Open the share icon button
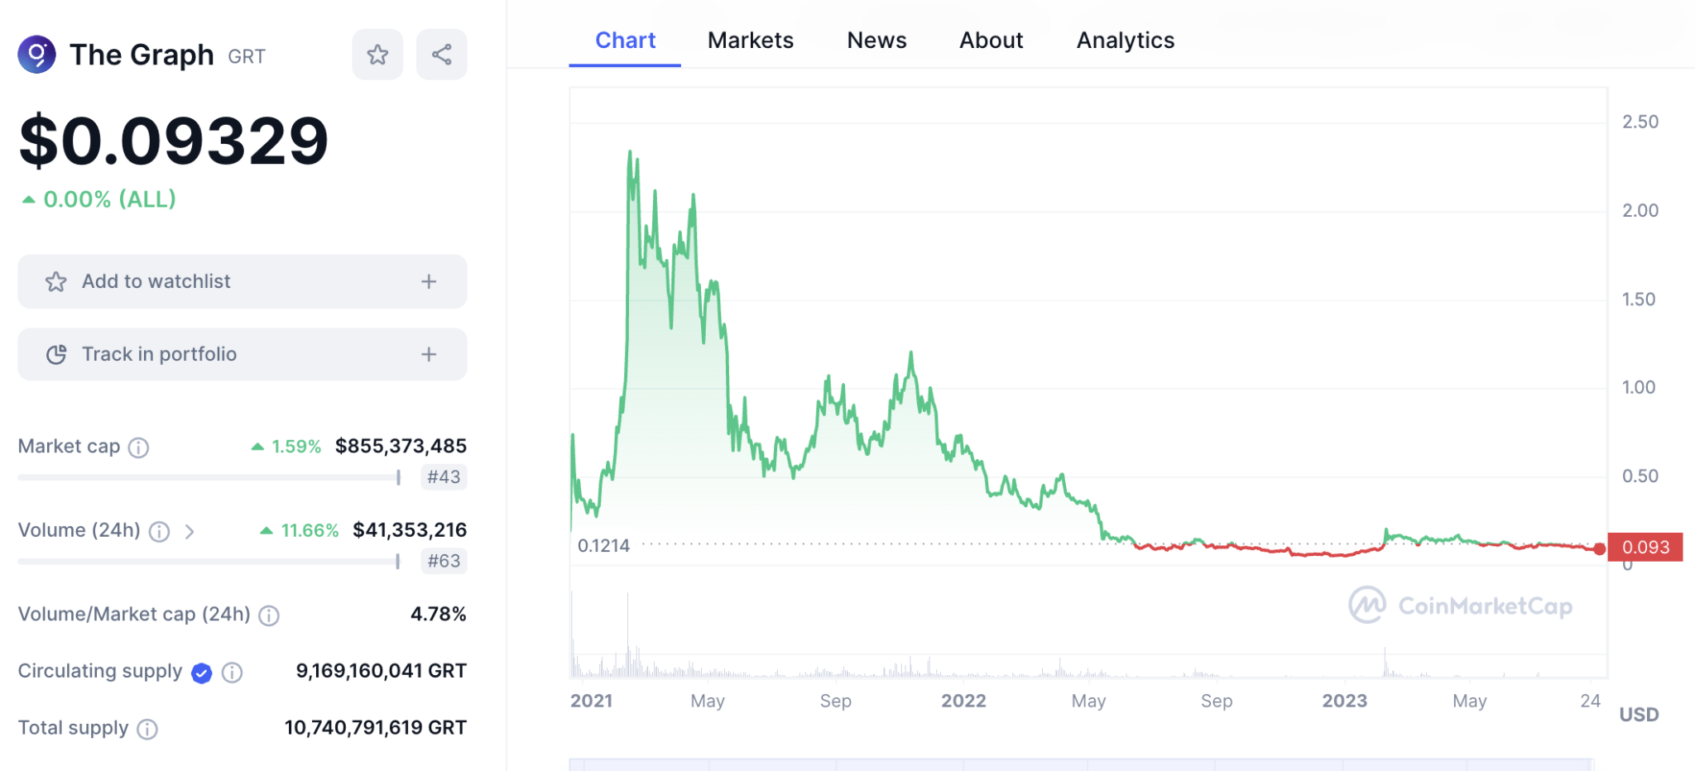 [441, 55]
